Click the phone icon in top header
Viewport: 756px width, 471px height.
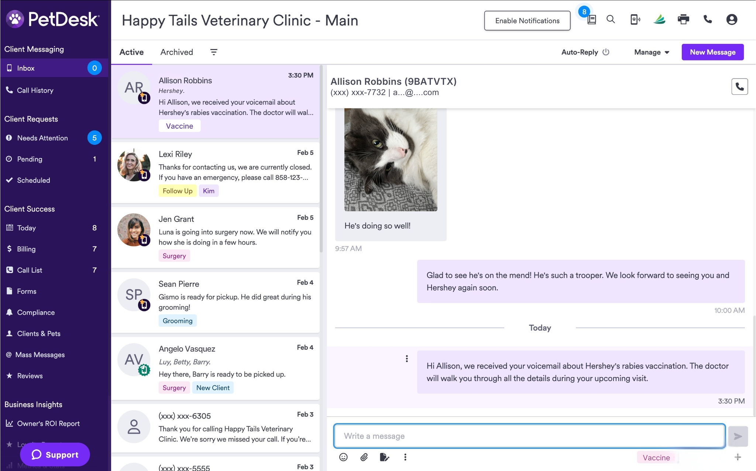(x=708, y=20)
